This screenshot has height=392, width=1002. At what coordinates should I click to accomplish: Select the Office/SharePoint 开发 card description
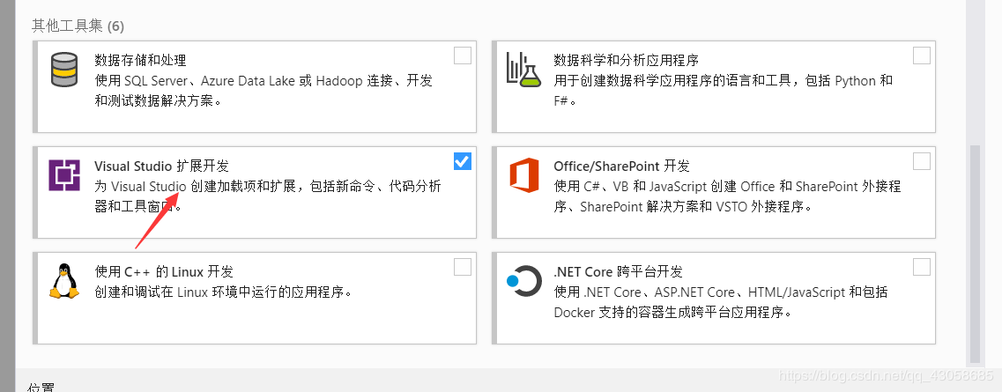click(x=727, y=196)
